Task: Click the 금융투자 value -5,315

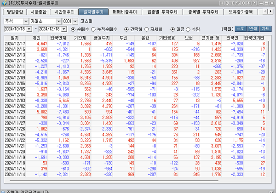Action: pos(106,61)
